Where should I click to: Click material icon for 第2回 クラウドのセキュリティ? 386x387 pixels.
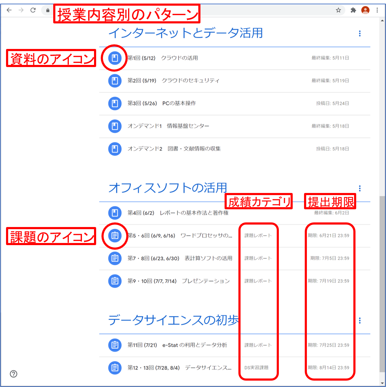[115, 81]
